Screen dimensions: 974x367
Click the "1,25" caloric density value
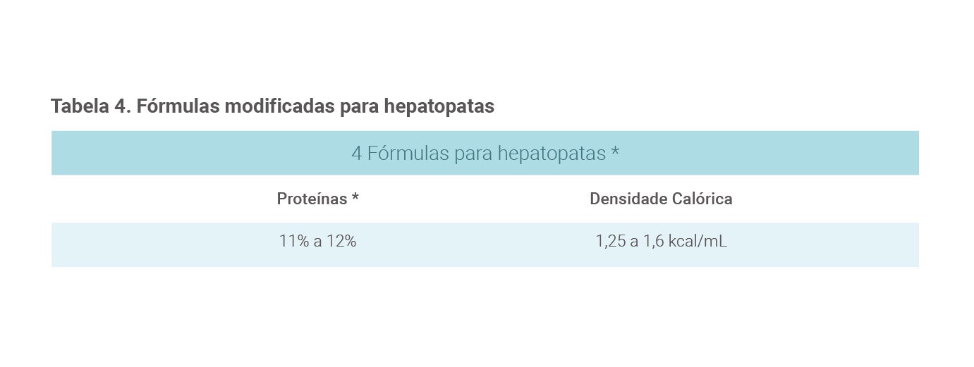pyautogui.click(x=611, y=242)
